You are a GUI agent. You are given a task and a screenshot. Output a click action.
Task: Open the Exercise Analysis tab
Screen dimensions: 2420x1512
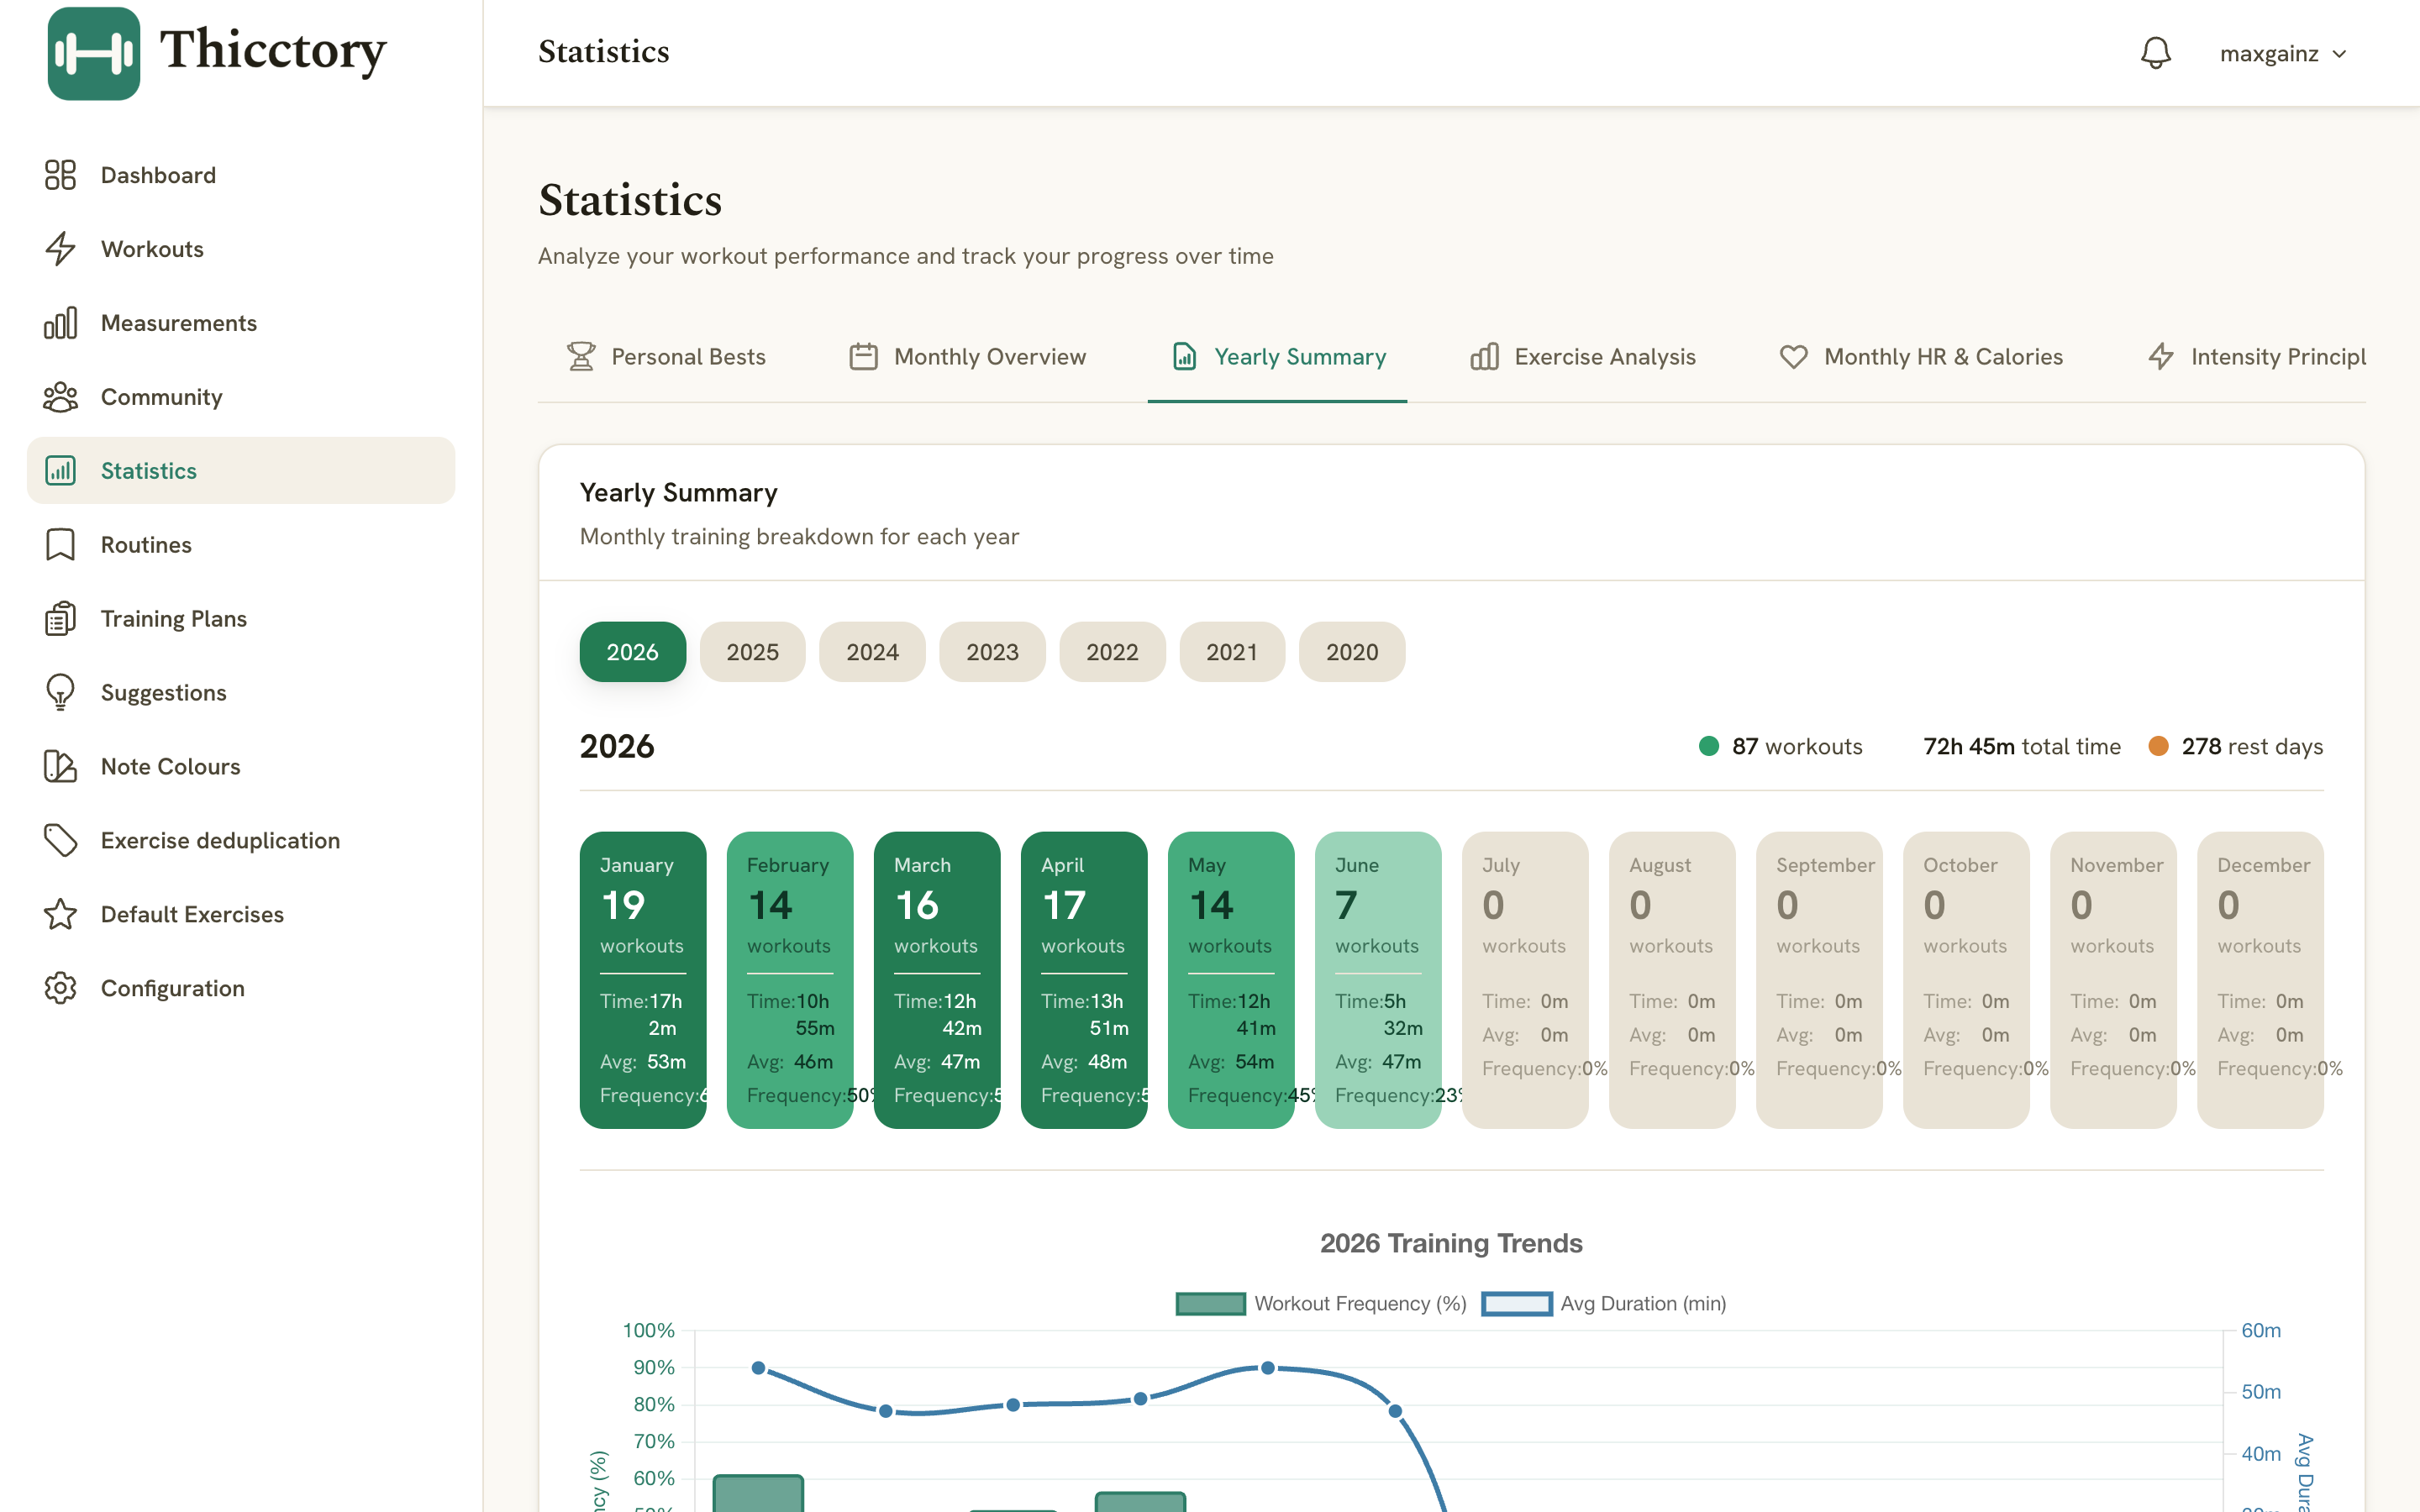click(x=1583, y=357)
